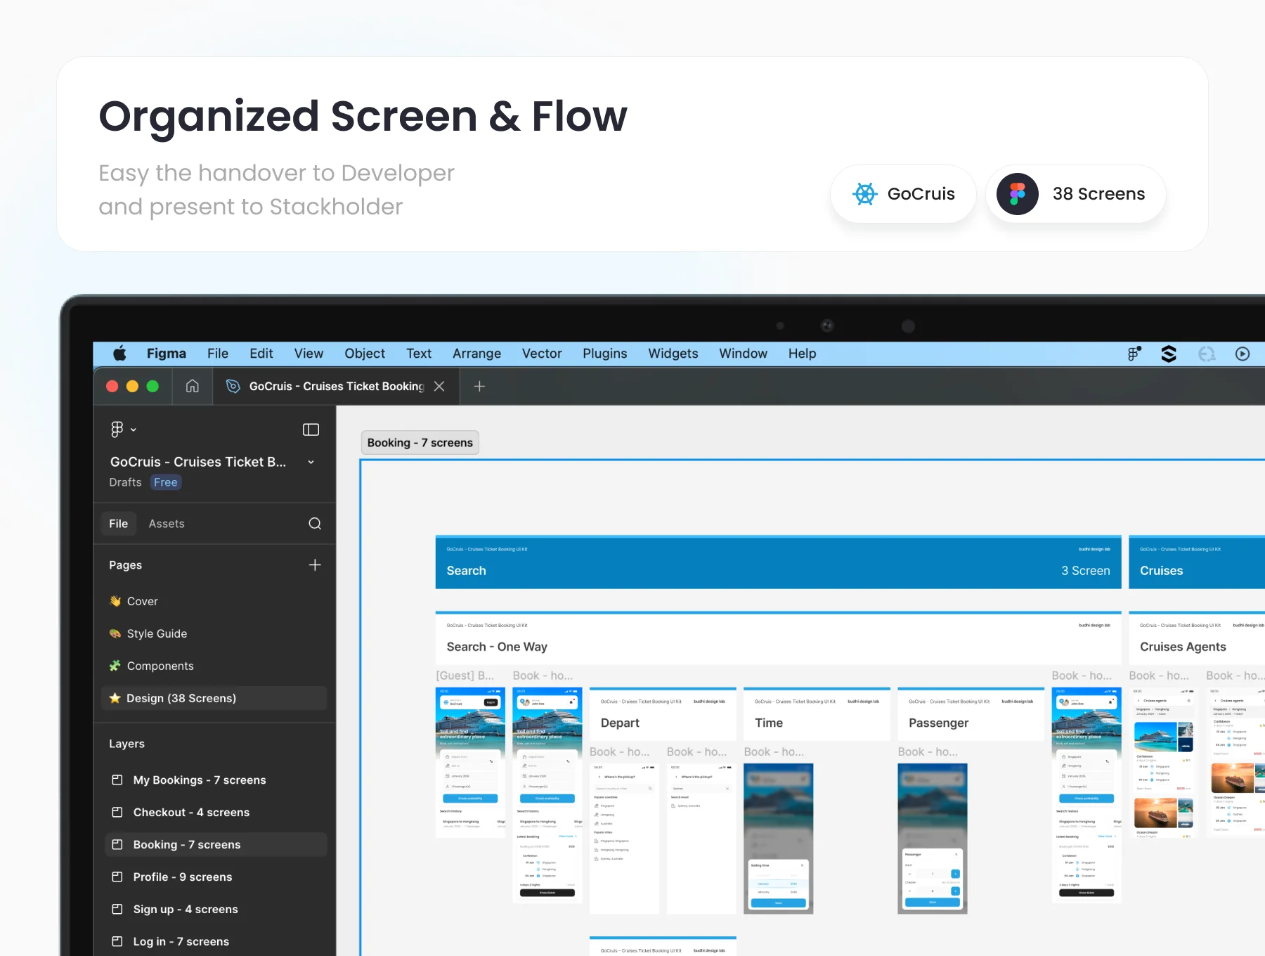1265x956 pixels.
Task: Select the Time section heading
Action: pos(769,723)
